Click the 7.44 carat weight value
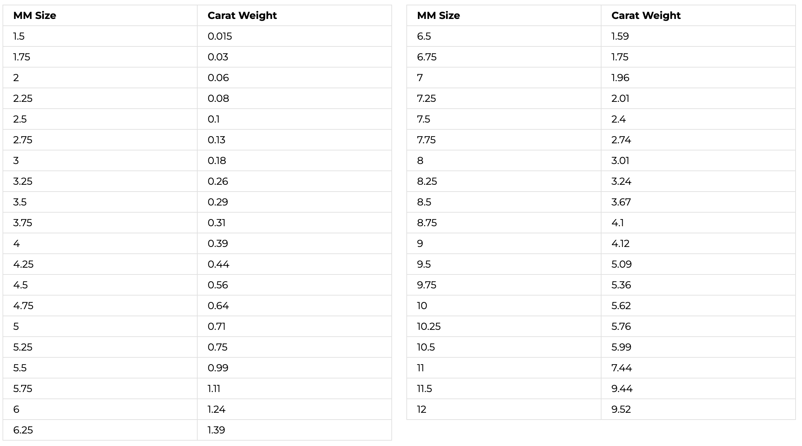Screen dimensions: 802x446 click(x=621, y=368)
